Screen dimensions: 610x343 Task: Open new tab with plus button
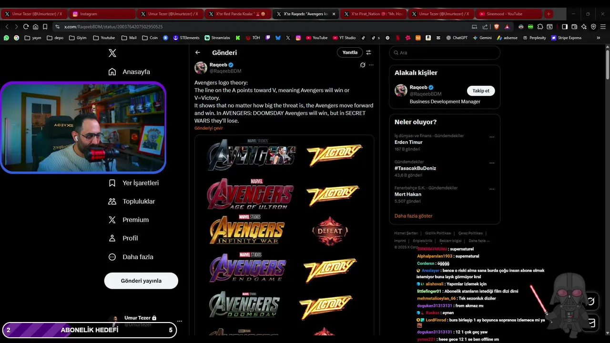click(x=549, y=14)
